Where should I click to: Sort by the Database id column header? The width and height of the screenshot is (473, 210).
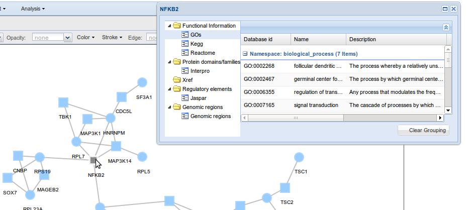pyautogui.click(x=265, y=39)
